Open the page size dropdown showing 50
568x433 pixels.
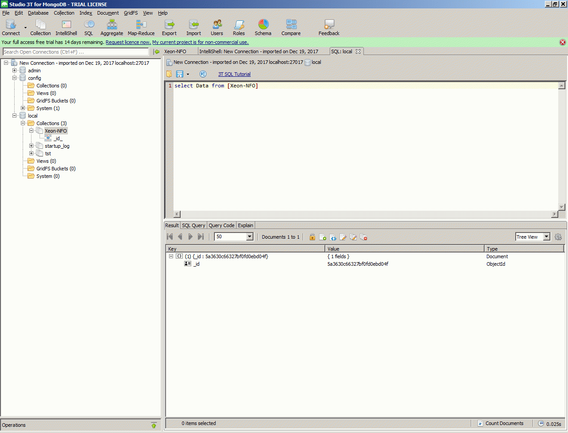[x=249, y=237]
